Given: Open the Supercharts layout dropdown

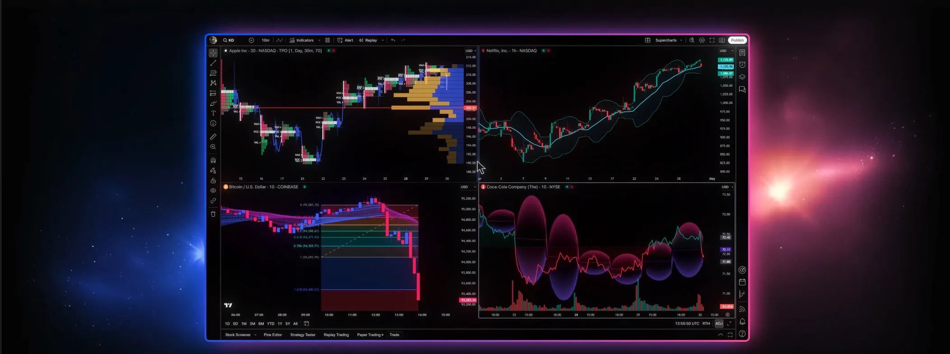Looking at the screenshot, I should (669, 40).
